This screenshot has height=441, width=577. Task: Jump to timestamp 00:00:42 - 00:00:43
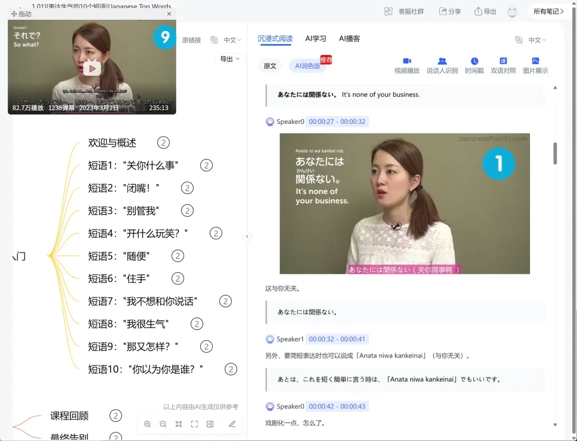(x=337, y=406)
